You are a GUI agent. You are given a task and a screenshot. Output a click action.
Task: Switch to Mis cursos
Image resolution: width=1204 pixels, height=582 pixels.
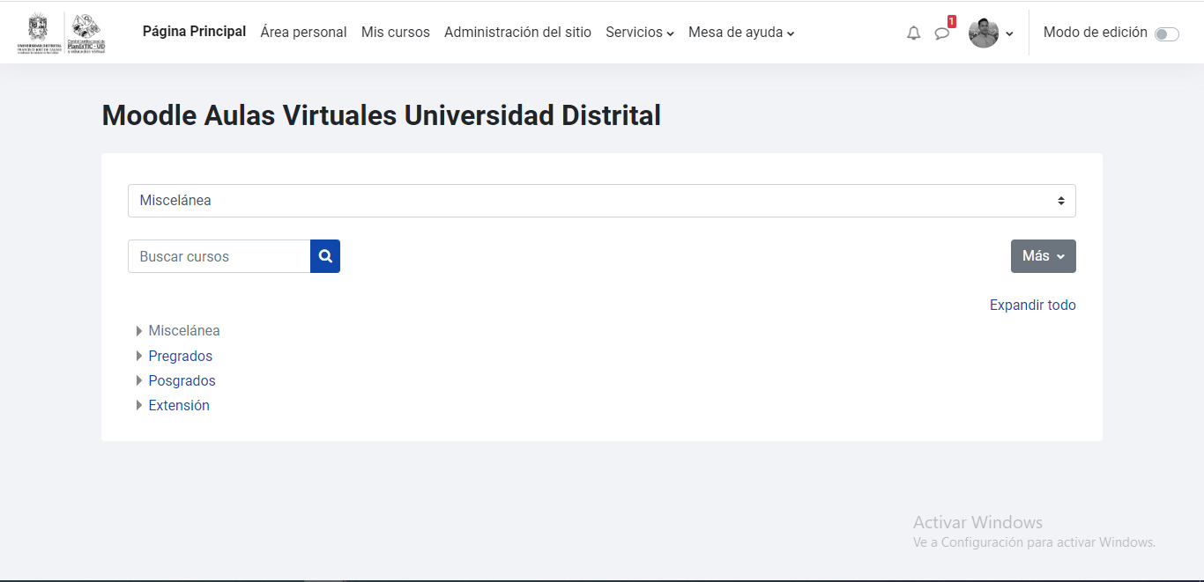[395, 32]
